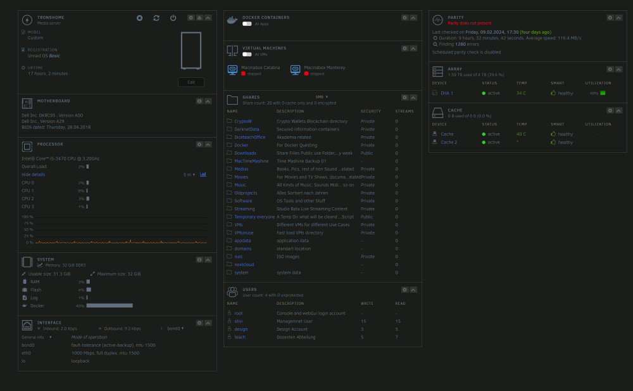Open the 5 m graph interval dropdown

[x=189, y=175]
